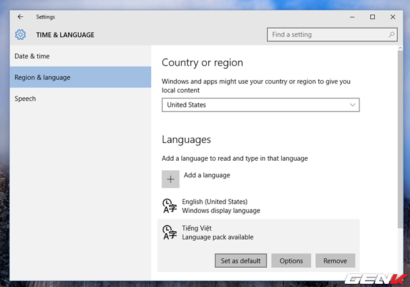The height and width of the screenshot is (287, 410).
Task: Minimize the Settings window
Action: (x=352, y=17)
